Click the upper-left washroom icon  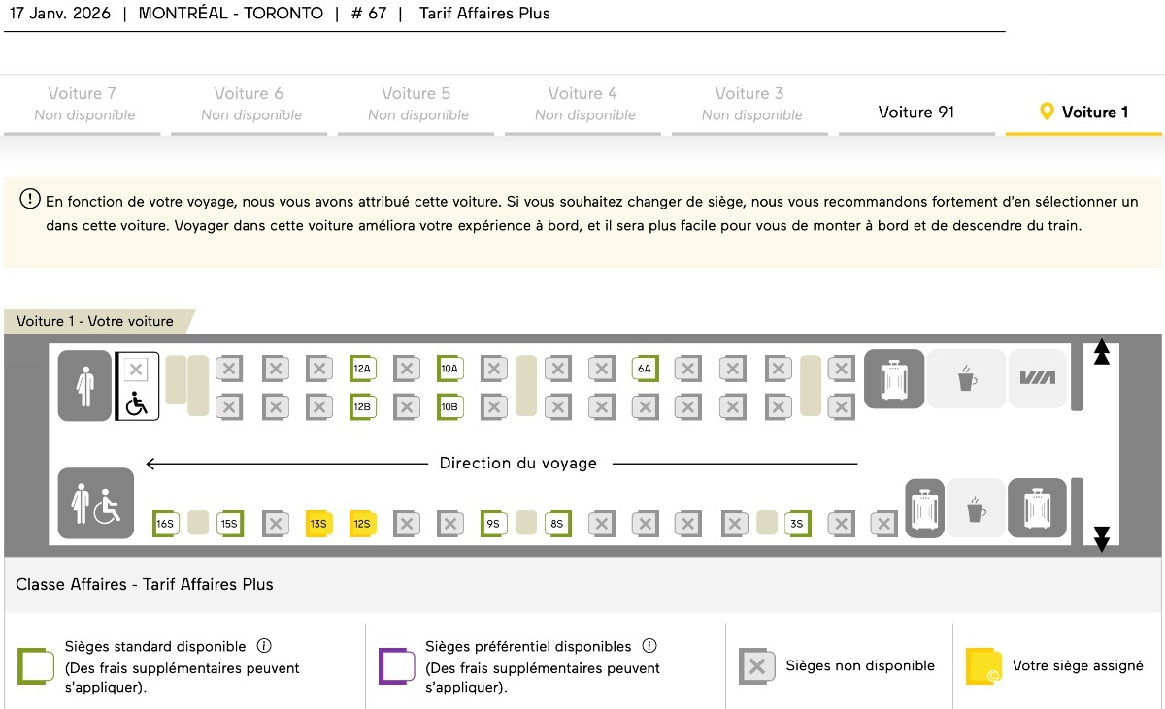click(84, 385)
